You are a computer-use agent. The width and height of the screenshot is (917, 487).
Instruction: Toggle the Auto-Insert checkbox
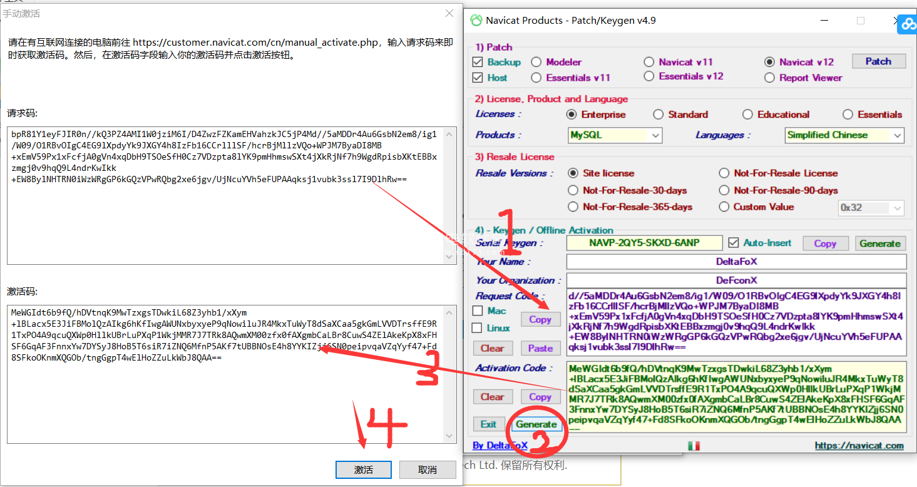point(734,243)
